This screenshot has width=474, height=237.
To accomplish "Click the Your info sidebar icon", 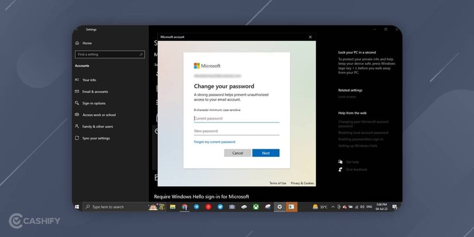I will point(77,80).
